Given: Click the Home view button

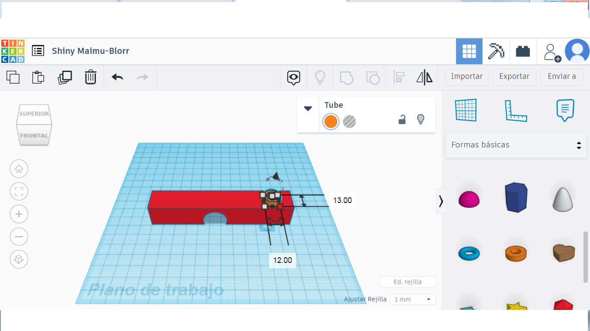Looking at the screenshot, I should coord(19,169).
